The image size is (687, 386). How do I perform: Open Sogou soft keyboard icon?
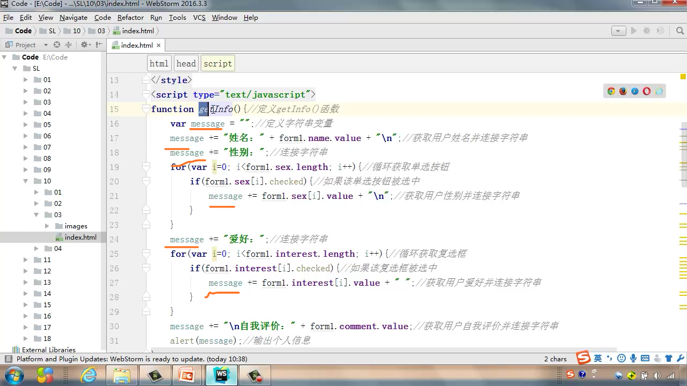point(645,358)
